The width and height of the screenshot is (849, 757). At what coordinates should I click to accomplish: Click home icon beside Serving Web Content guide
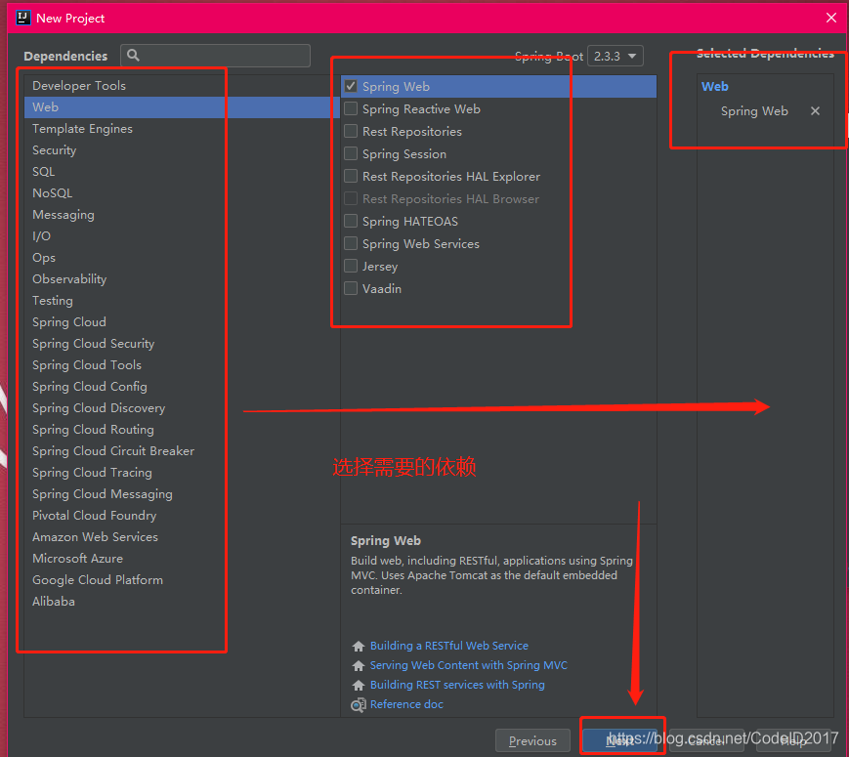358,665
